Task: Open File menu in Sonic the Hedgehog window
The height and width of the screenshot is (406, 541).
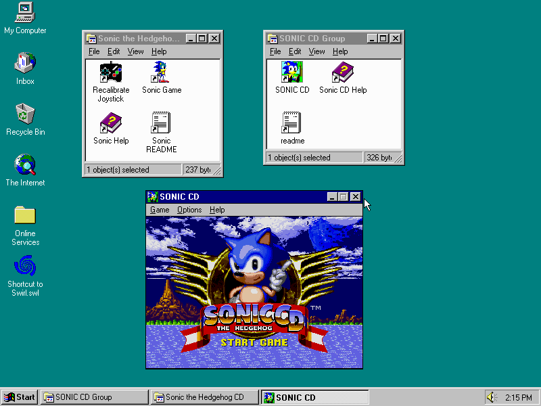Action: (94, 51)
